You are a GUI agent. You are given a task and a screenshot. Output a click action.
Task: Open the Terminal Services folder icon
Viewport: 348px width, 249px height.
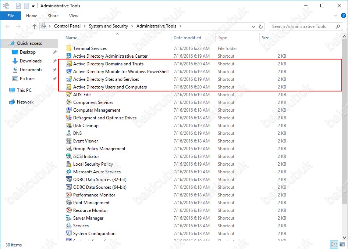pos(69,48)
